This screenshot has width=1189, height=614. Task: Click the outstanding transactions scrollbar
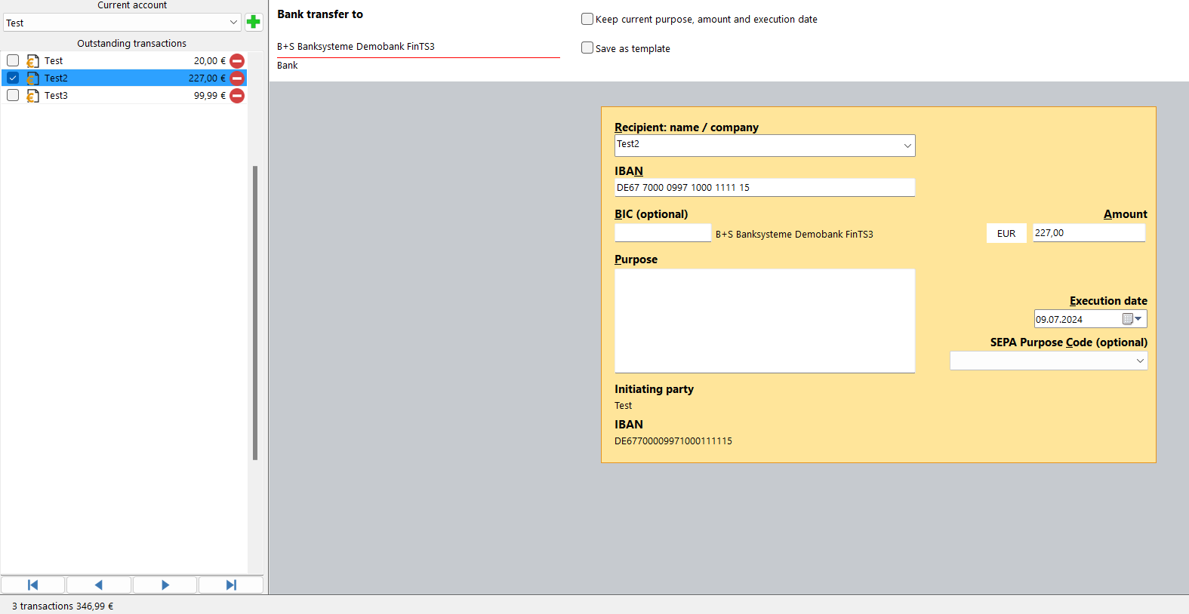point(255,313)
